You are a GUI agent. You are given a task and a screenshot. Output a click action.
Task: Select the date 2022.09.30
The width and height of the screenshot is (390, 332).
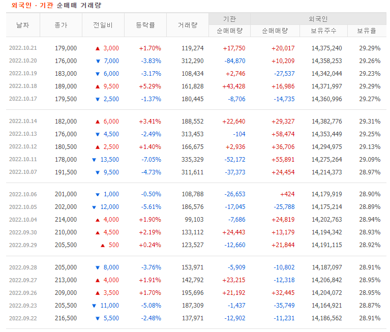coord(23,232)
